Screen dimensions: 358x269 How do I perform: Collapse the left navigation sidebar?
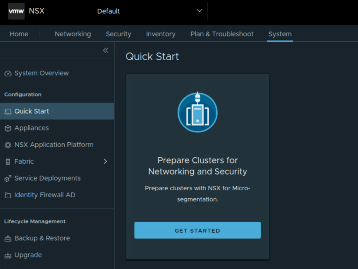(x=105, y=50)
